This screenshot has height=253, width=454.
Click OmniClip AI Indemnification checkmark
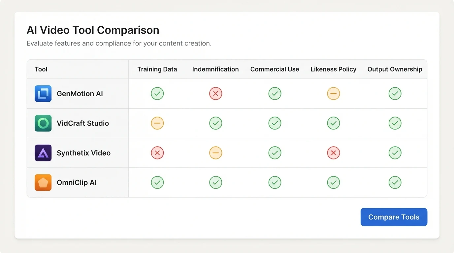(x=216, y=183)
